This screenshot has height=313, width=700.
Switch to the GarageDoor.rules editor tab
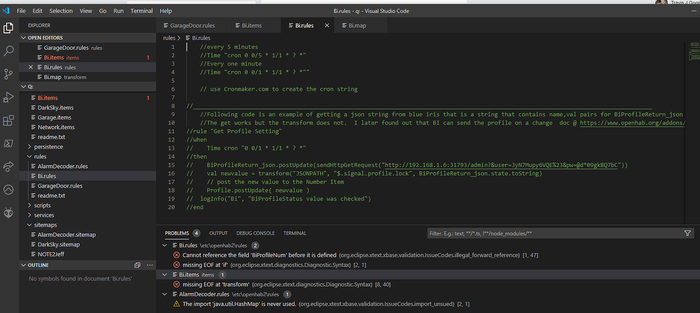(193, 24)
